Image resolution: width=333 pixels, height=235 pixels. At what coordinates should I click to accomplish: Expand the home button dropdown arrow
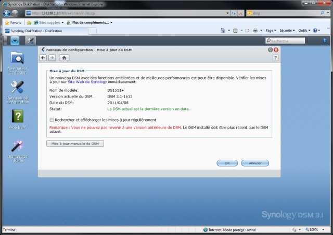click(229, 31)
